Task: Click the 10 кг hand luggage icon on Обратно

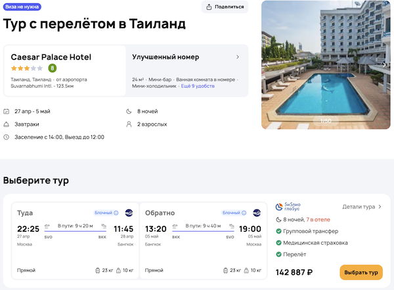Action: point(246,270)
